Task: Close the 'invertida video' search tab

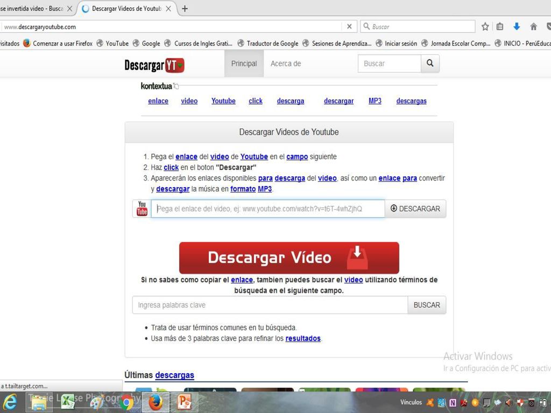Action: click(69, 9)
